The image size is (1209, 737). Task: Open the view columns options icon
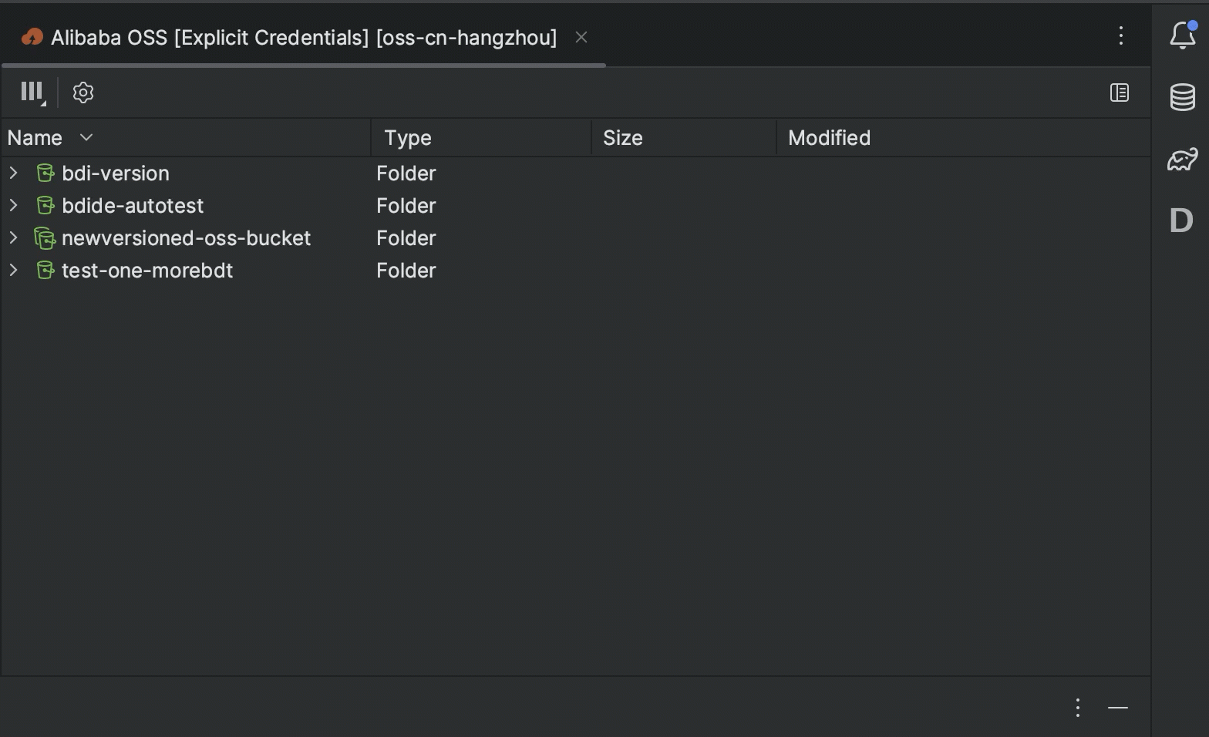[32, 93]
